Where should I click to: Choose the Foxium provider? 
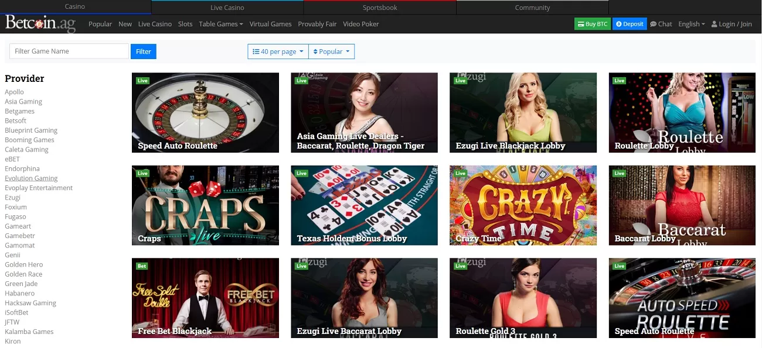tap(16, 207)
